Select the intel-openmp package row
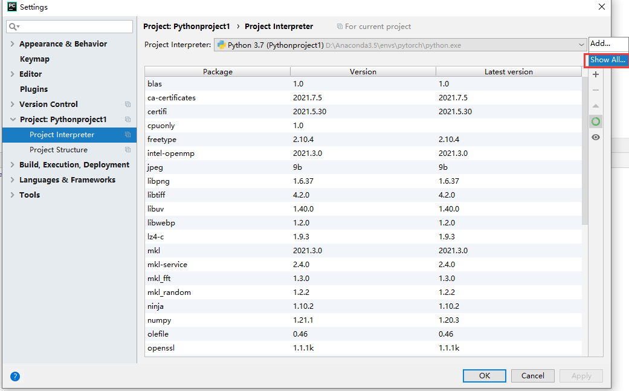 point(363,153)
